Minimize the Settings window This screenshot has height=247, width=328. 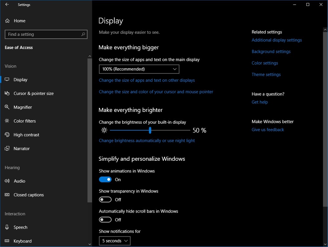295,4
